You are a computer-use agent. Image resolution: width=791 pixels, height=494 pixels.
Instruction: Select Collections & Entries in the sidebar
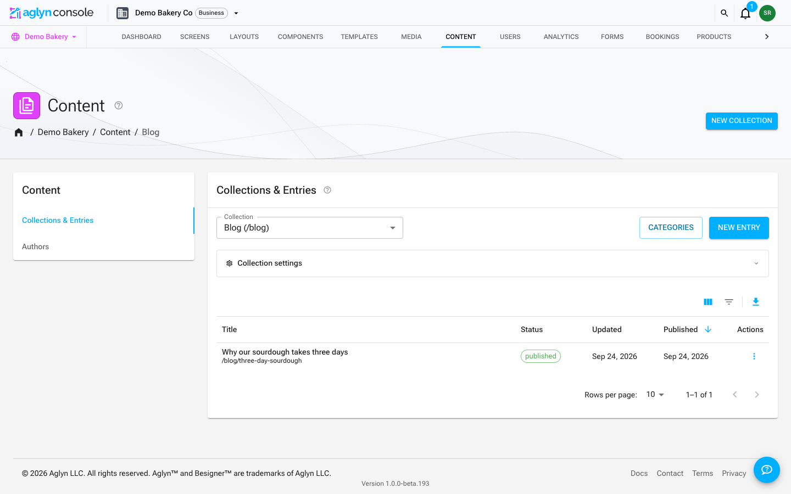104,221
